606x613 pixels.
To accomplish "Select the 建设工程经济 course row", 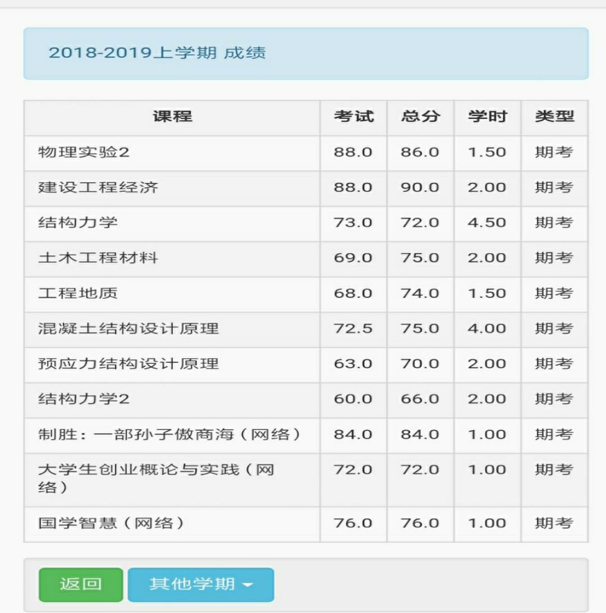I will pos(98,187).
